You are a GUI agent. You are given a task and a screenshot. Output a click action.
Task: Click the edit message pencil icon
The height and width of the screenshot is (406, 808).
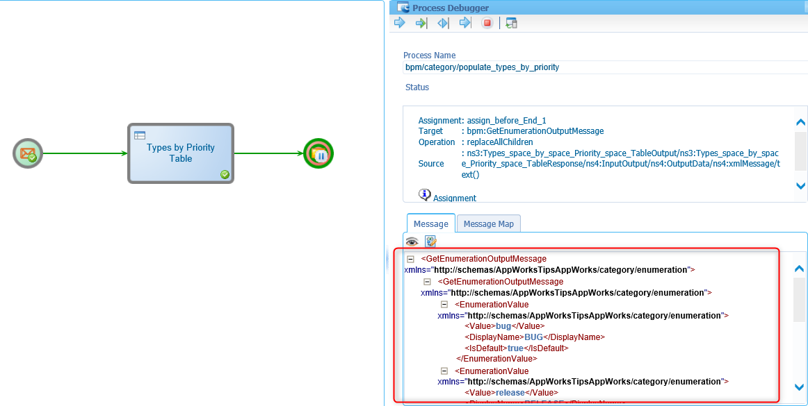coord(430,242)
